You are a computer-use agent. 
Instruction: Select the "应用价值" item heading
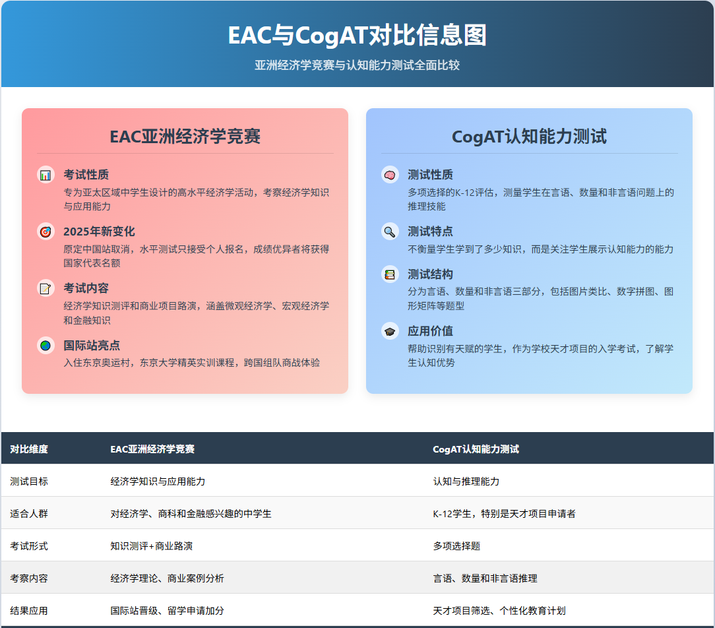point(431,331)
